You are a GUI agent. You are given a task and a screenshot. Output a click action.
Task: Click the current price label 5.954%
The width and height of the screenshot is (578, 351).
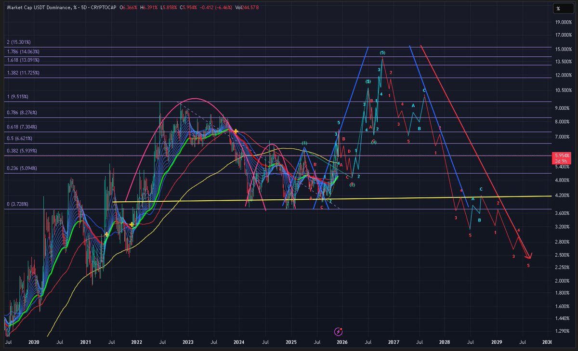tap(562, 156)
